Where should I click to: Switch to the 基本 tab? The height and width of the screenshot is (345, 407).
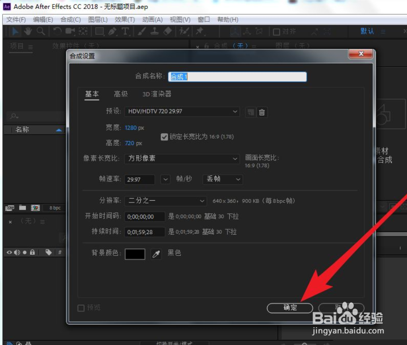92,94
